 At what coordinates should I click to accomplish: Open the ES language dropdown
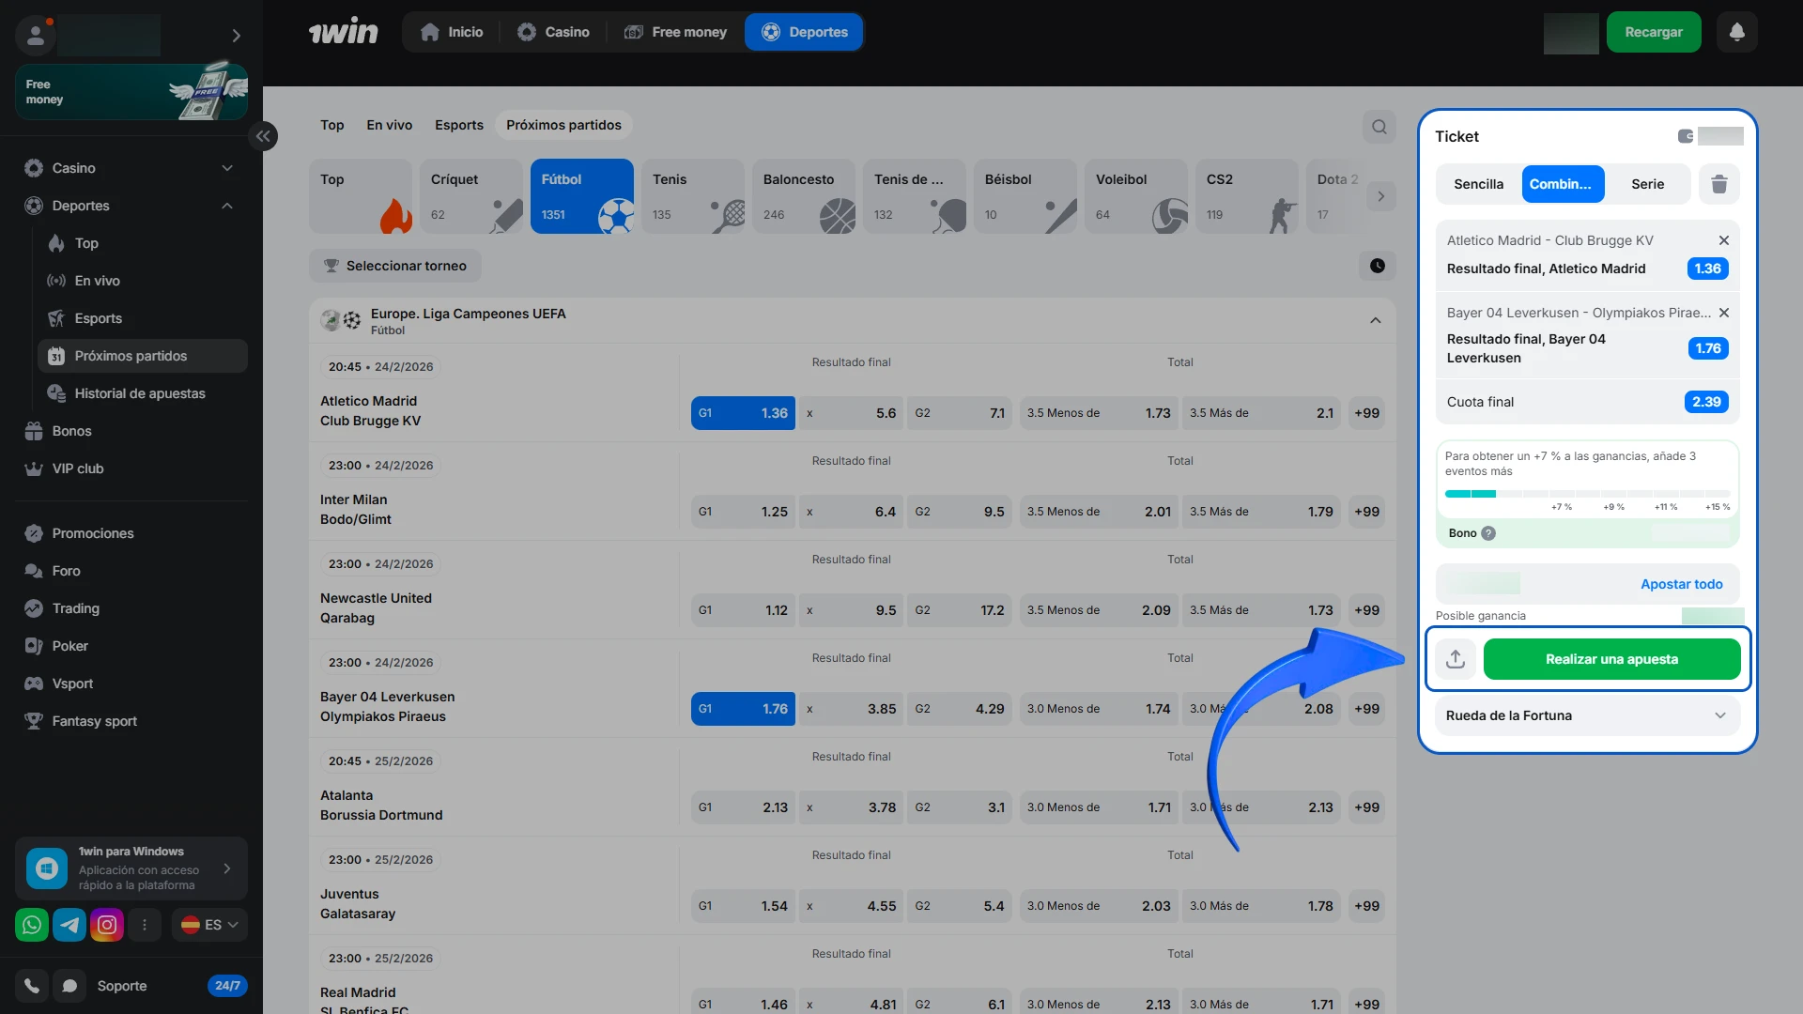pos(209,925)
